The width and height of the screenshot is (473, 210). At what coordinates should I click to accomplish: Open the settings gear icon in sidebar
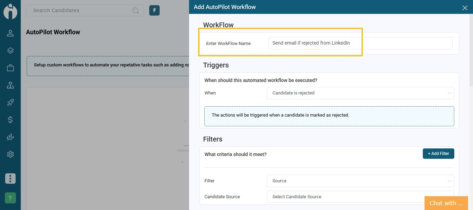click(10, 154)
